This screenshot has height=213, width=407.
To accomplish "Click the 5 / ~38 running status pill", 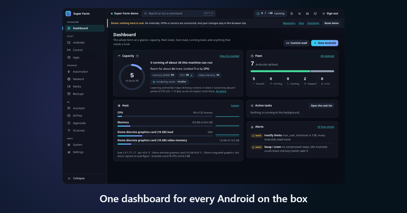I will pyautogui.click(x=270, y=14).
